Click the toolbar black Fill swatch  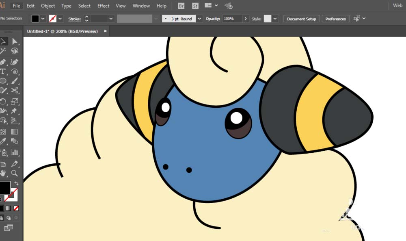point(4,187)
